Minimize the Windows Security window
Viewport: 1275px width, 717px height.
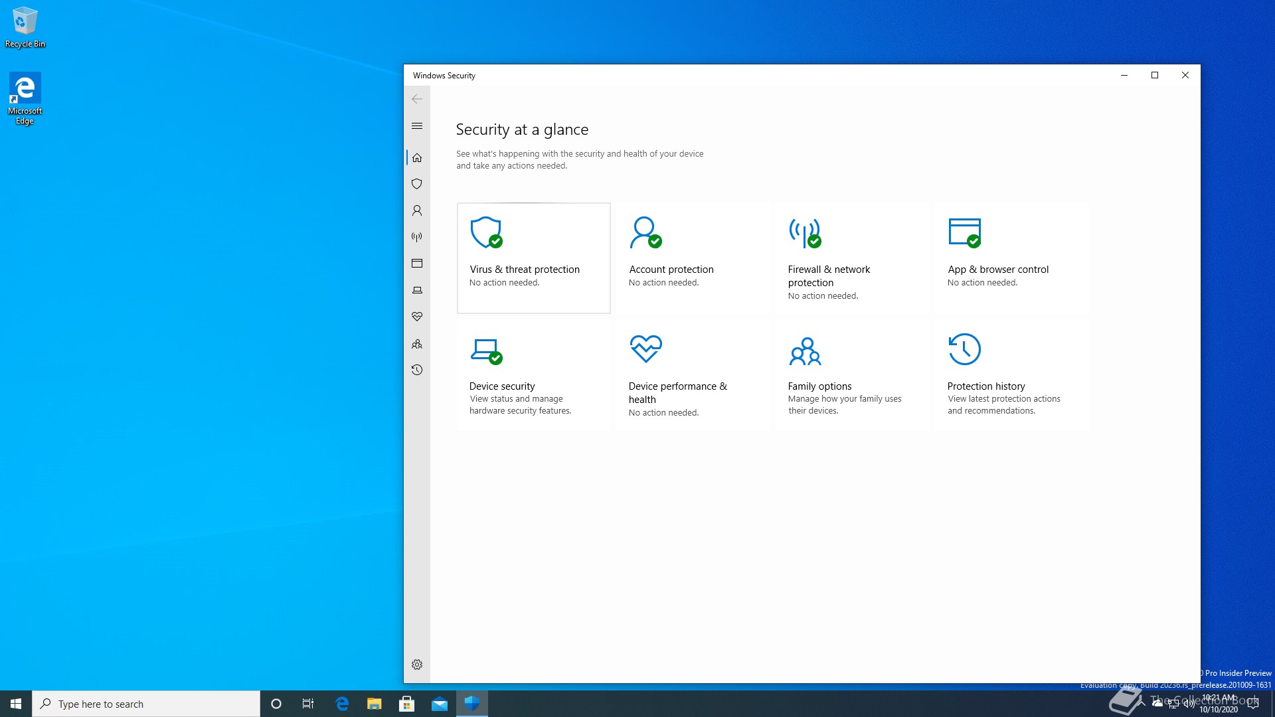[1124, 75]
